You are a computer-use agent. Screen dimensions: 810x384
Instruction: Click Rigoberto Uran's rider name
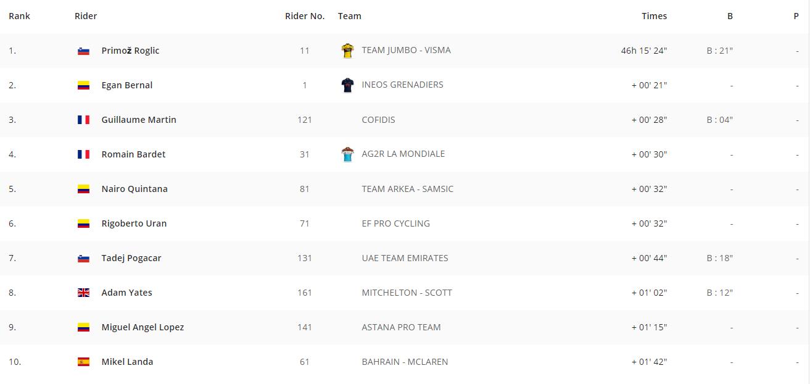(134, 223)
